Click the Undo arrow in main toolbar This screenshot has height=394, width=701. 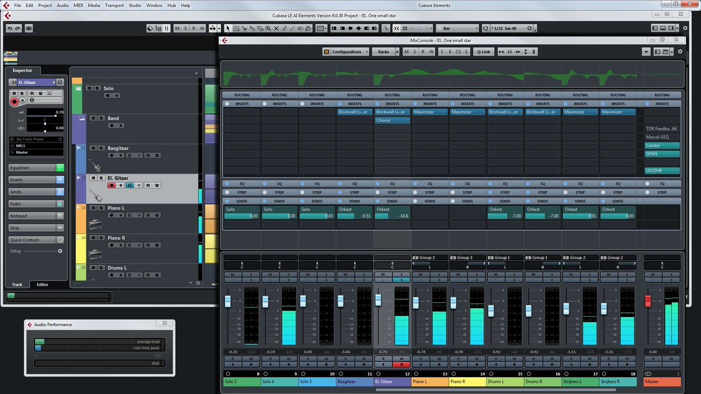pos(10,28)
